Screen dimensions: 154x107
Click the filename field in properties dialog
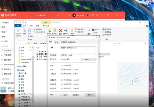tap(78, 48)
